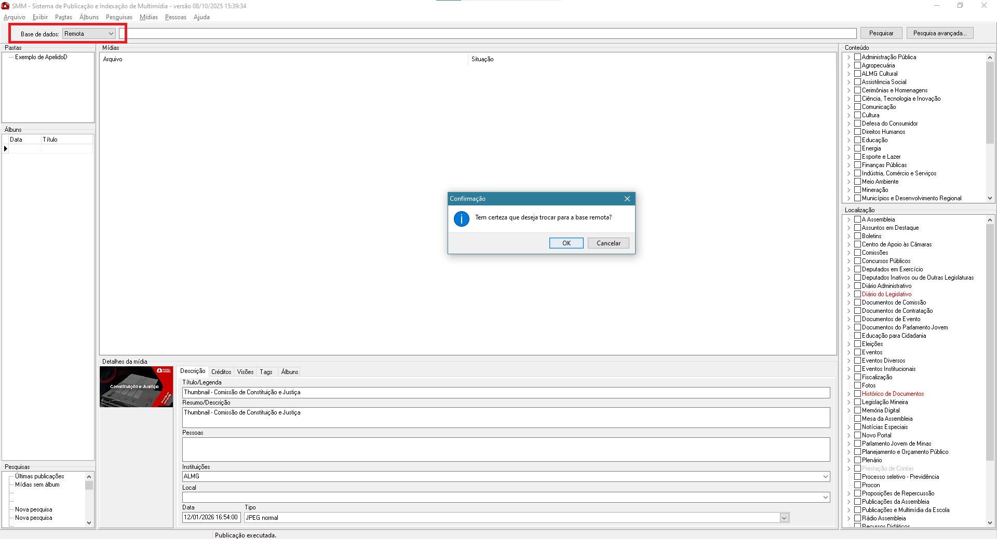The height and width of the screenshot is (539, 997).
Task: Open the Tipo JPEG normal dropdown arrow
Action: (784, 518)
